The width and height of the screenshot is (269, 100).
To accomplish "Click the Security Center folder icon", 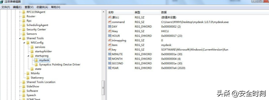I will pos(24,30).
